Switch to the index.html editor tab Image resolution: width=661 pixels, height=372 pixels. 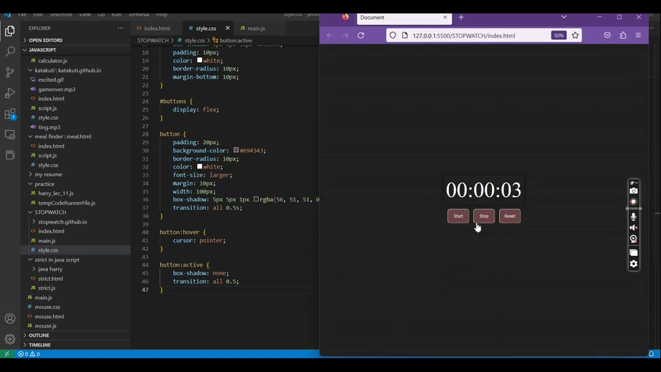156,28
